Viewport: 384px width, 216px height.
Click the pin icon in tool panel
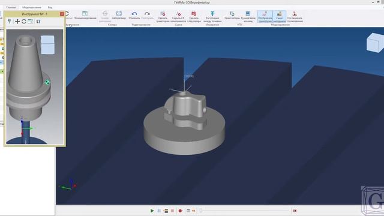(10, 22)
